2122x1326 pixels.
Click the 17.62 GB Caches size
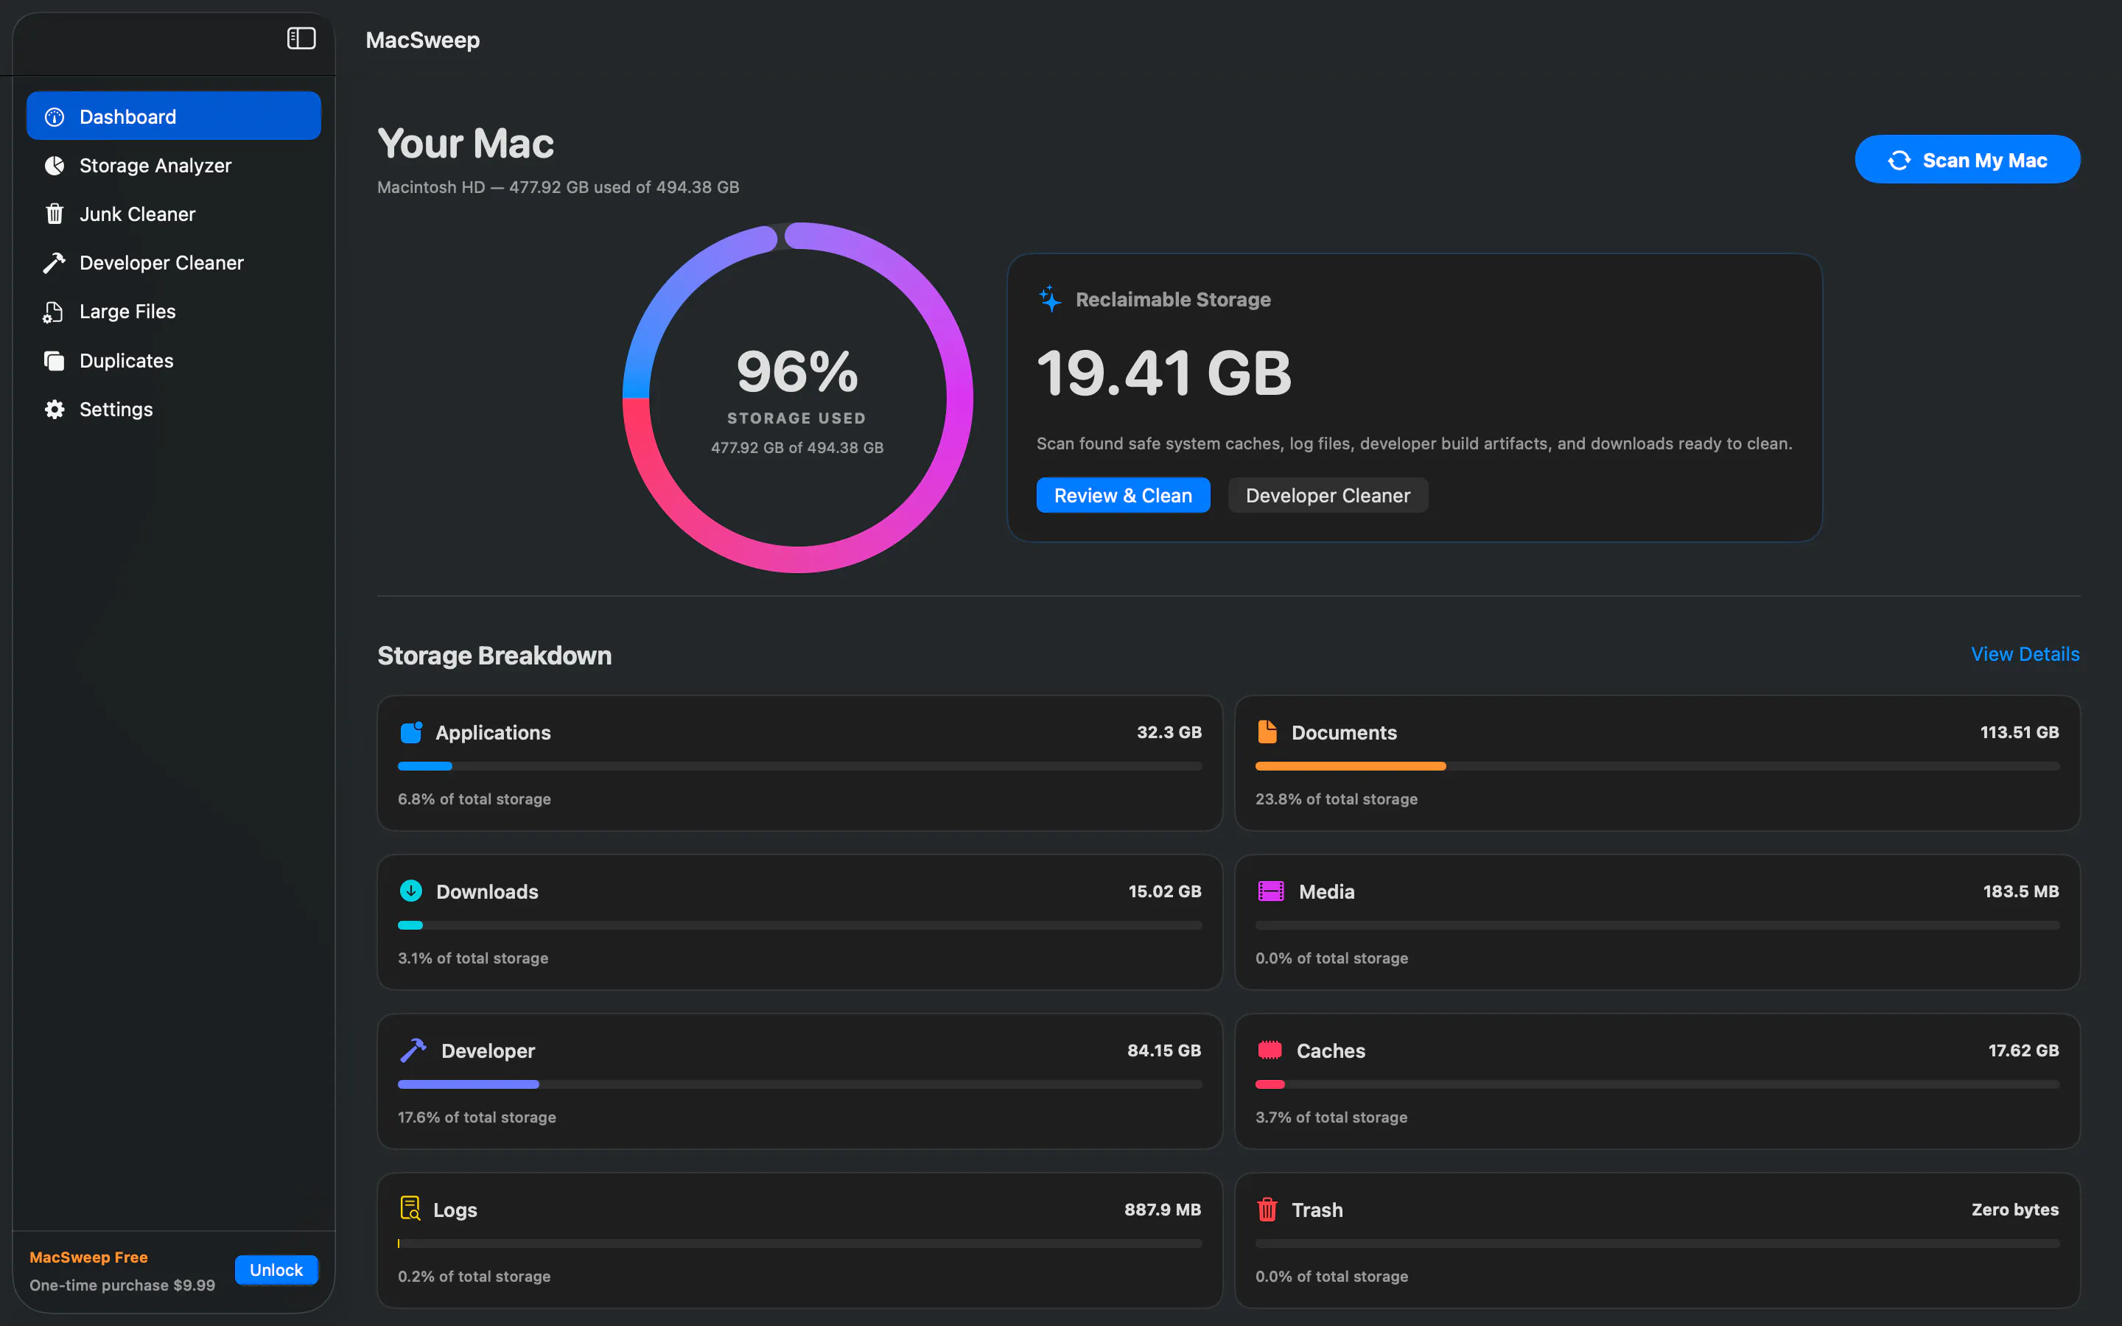[x=2023, y=1050]
